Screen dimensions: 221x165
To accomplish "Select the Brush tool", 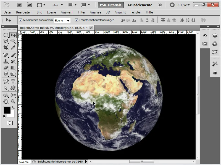I will [13, 55].
